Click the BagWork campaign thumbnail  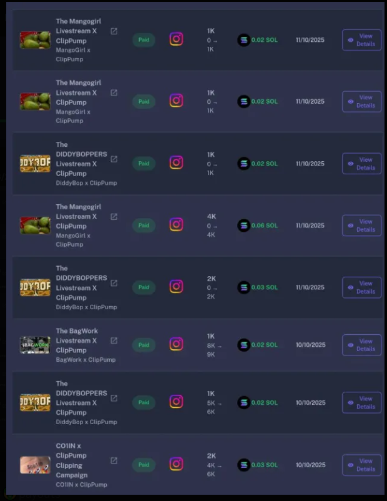(x=35, y=344)
